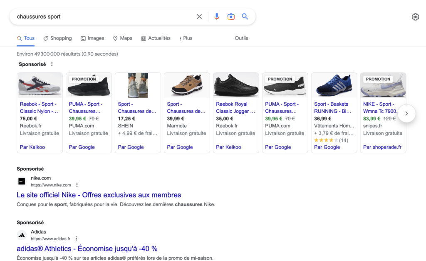This screenshot has width=426, height=261.
Task: Click Par Kelkoo under Reebok Classic Nylon
Action: 32,147
